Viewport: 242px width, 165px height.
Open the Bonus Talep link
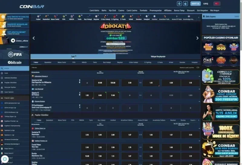coord(179,11)
